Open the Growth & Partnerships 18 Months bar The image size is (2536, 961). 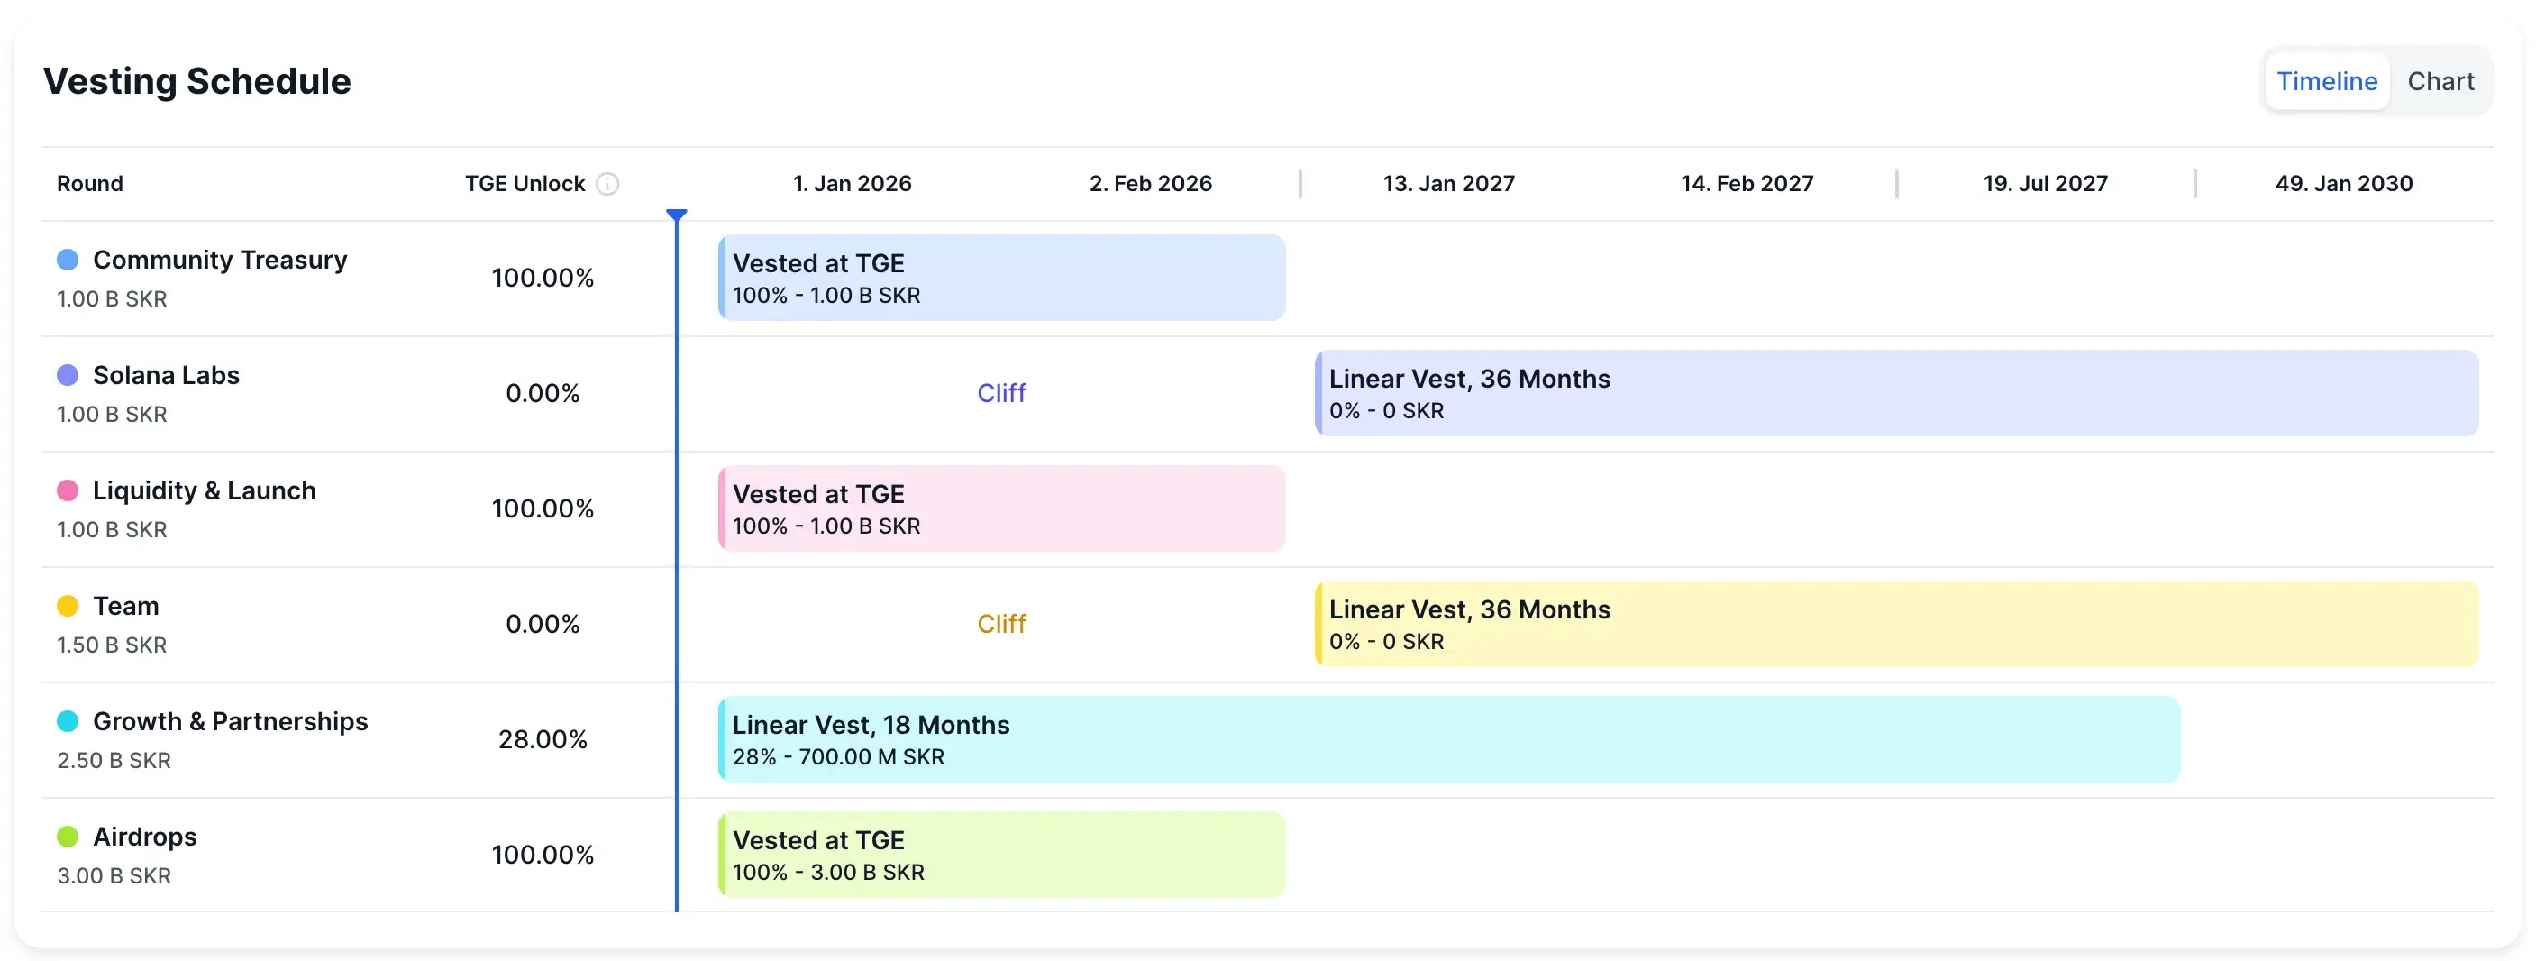click(x=1448, y=739)
